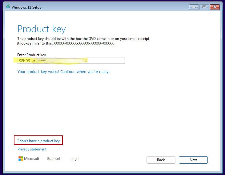Image resolution: width=225 pixels, height=175 pixels.
Task: Click the "Enter Product key" label
Action: pyautogui.click(x=31, y=55)
